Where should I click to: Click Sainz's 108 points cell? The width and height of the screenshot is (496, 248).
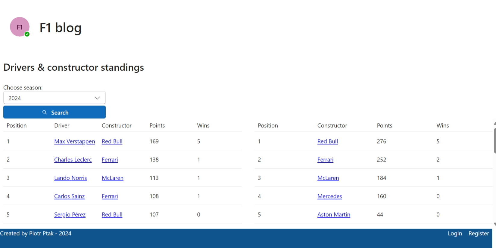(154, 196)
